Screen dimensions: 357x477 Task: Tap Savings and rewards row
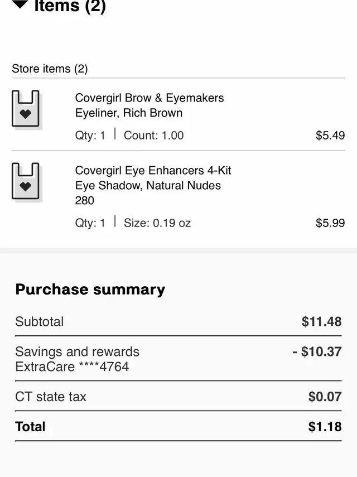[x=178, y=359]
